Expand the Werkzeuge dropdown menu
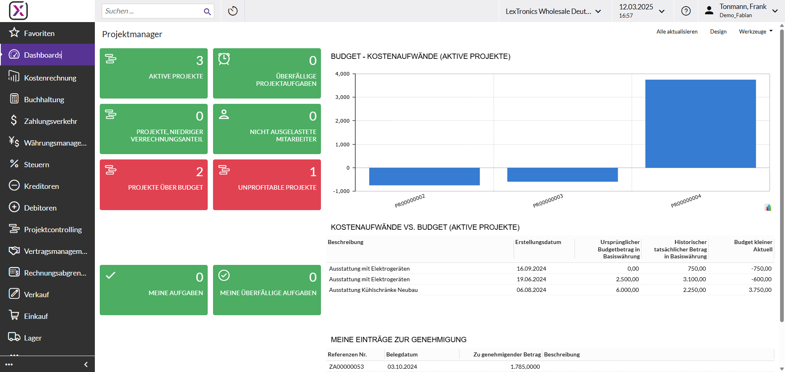 click(x=756, y=31)
